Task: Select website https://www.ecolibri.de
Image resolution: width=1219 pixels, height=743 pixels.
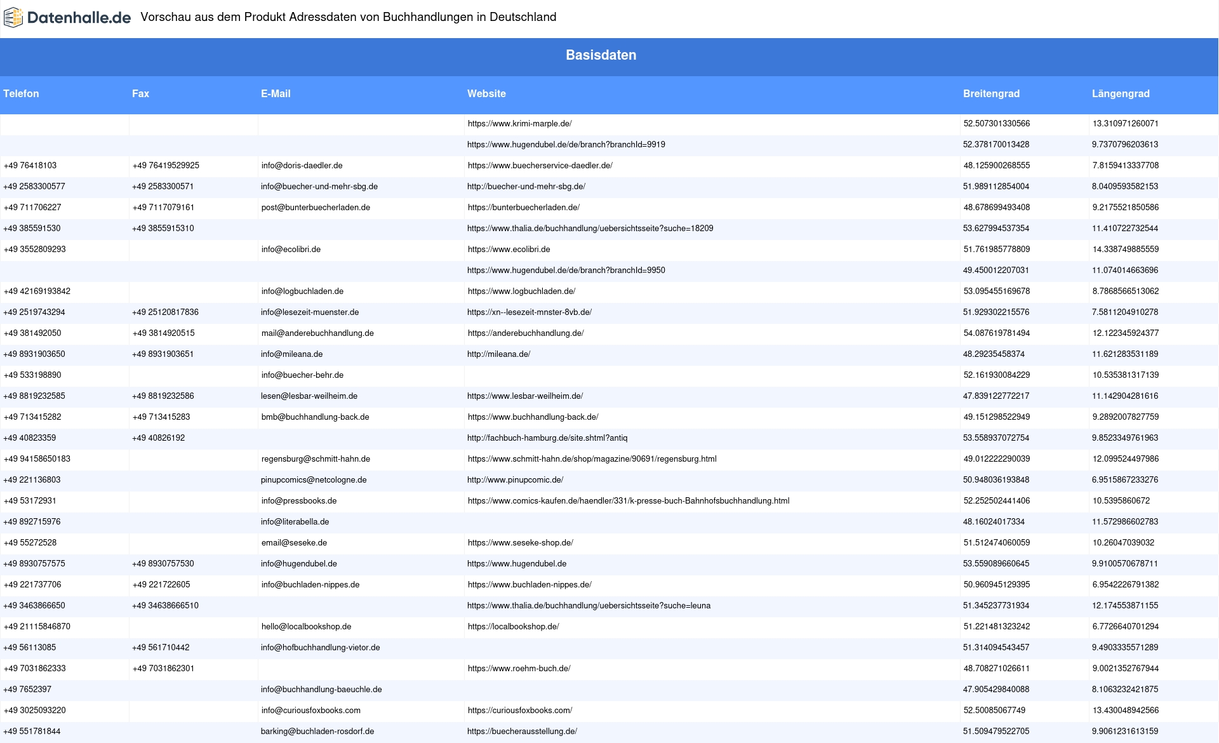Action: point(509,250)
